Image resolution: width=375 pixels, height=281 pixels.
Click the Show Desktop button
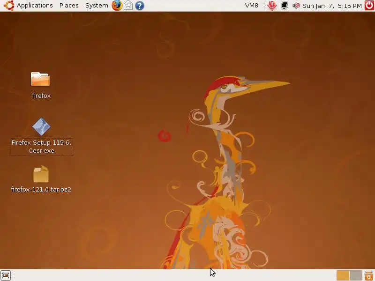(6, 275)
